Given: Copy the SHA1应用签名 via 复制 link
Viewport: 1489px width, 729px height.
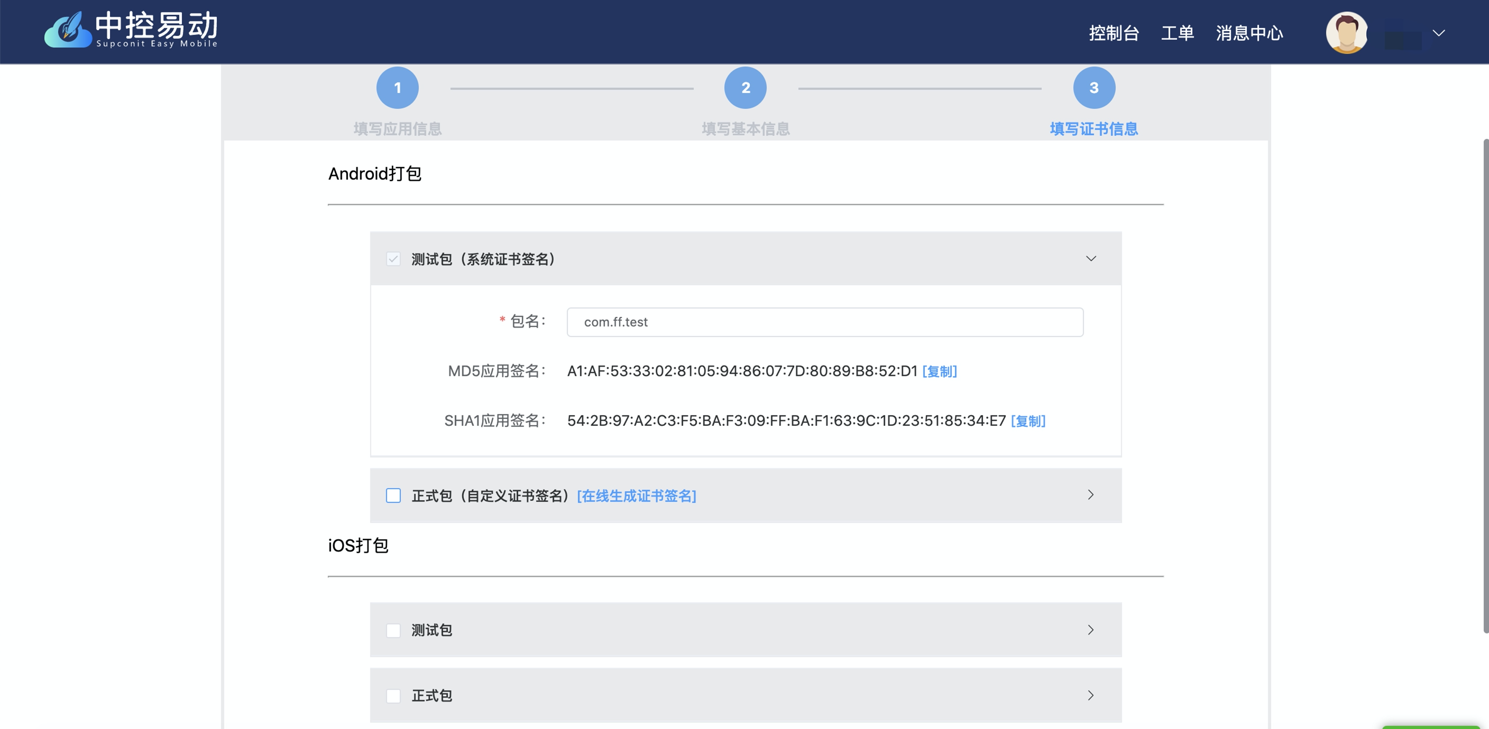Looking at the screenshot, I should [x=1028, y=421].
